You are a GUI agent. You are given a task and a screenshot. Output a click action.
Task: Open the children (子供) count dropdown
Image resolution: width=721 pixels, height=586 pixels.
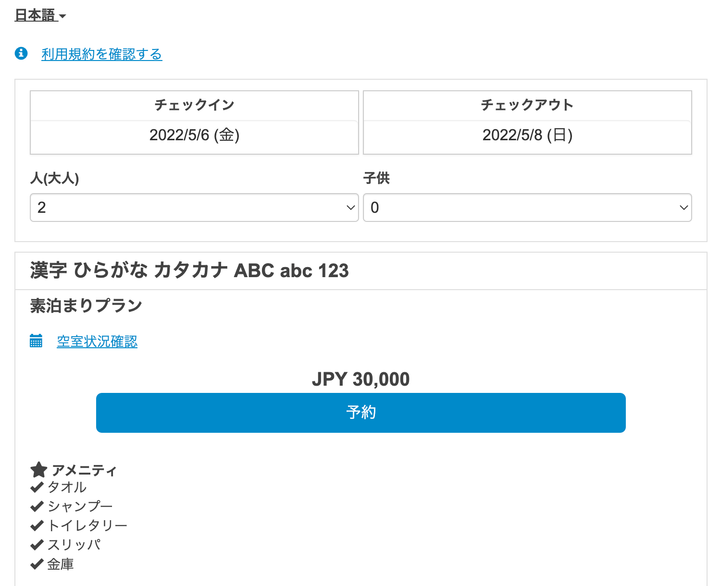click(x=527, y=208)
